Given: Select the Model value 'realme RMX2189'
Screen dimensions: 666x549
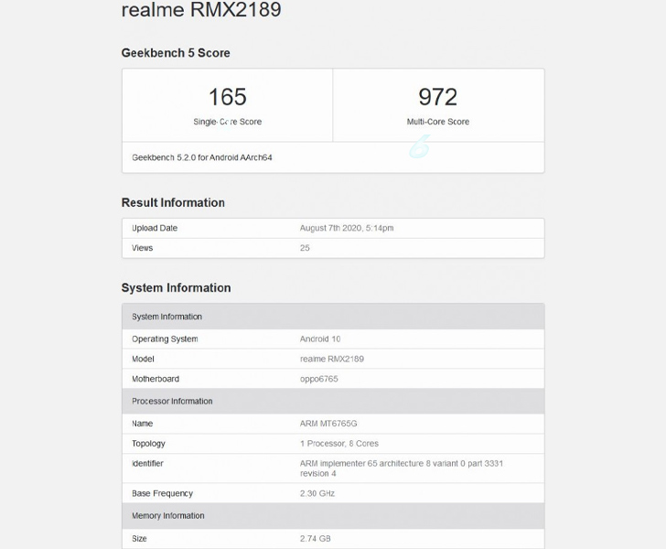Looking at the screenshot, I should tap(332, 359).
